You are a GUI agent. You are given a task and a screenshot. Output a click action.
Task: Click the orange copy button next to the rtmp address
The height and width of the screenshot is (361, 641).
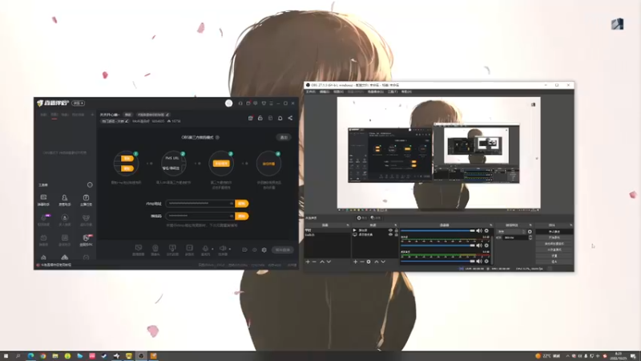click(242, 204)
